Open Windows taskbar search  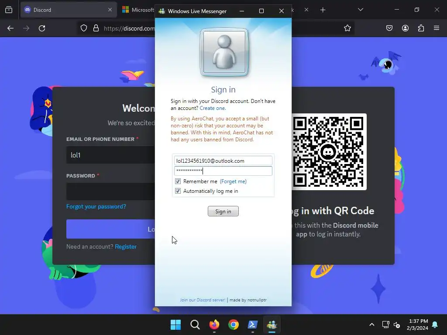tap(195, 325)
